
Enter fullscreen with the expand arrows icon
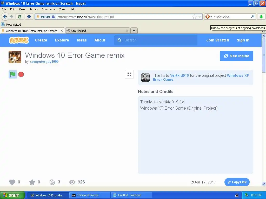coord(129,74)
